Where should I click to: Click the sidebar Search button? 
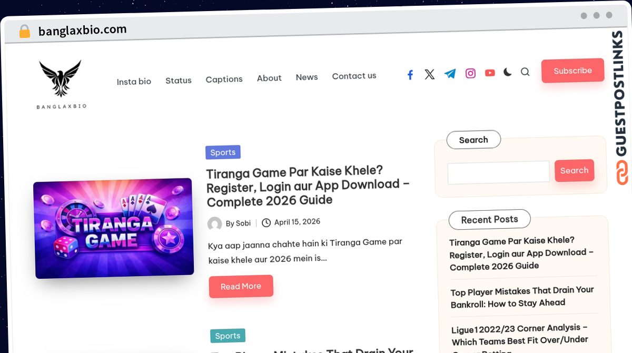tap(574, 171)
